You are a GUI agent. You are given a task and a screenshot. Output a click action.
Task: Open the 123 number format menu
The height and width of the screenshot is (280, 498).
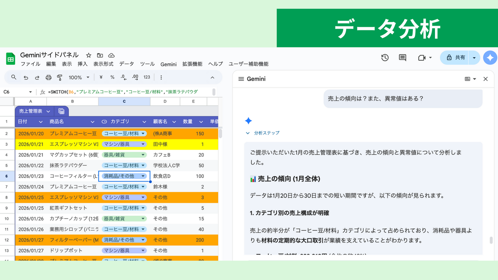pyautogui.click(x=147, y=77)
